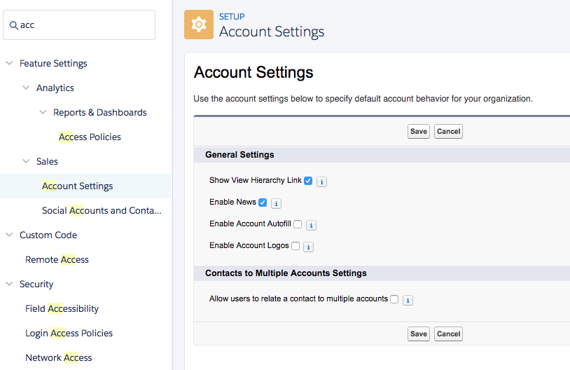Disable the Enable News checkbox
Screen dimensions: 570x370
[263, 203]
